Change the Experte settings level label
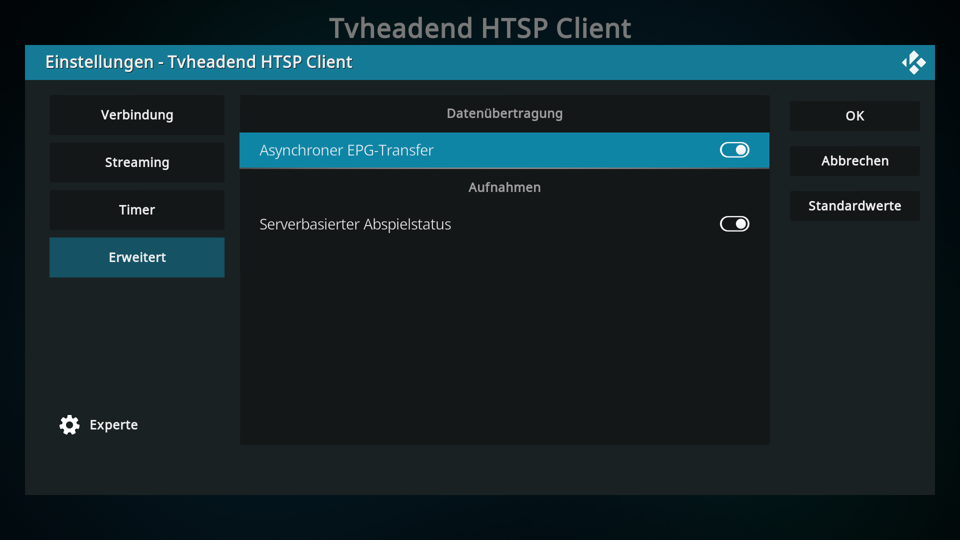 click(113, 425)
